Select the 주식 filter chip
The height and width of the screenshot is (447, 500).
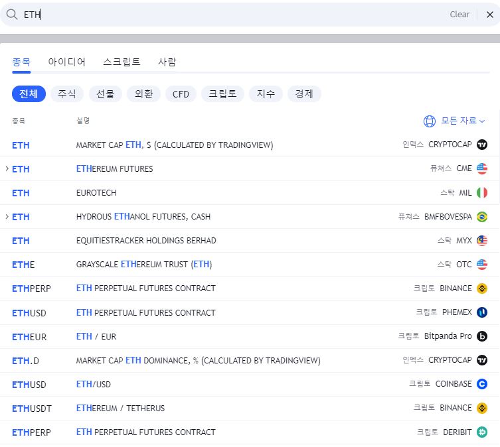[67, 94]
